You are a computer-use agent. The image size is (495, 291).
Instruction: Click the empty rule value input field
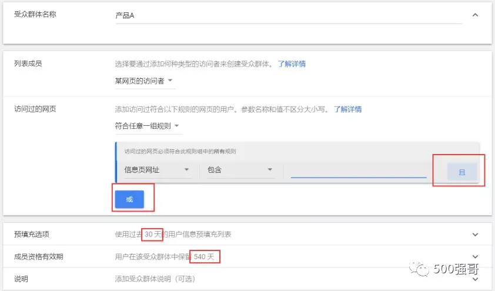[x=358, y=170]
